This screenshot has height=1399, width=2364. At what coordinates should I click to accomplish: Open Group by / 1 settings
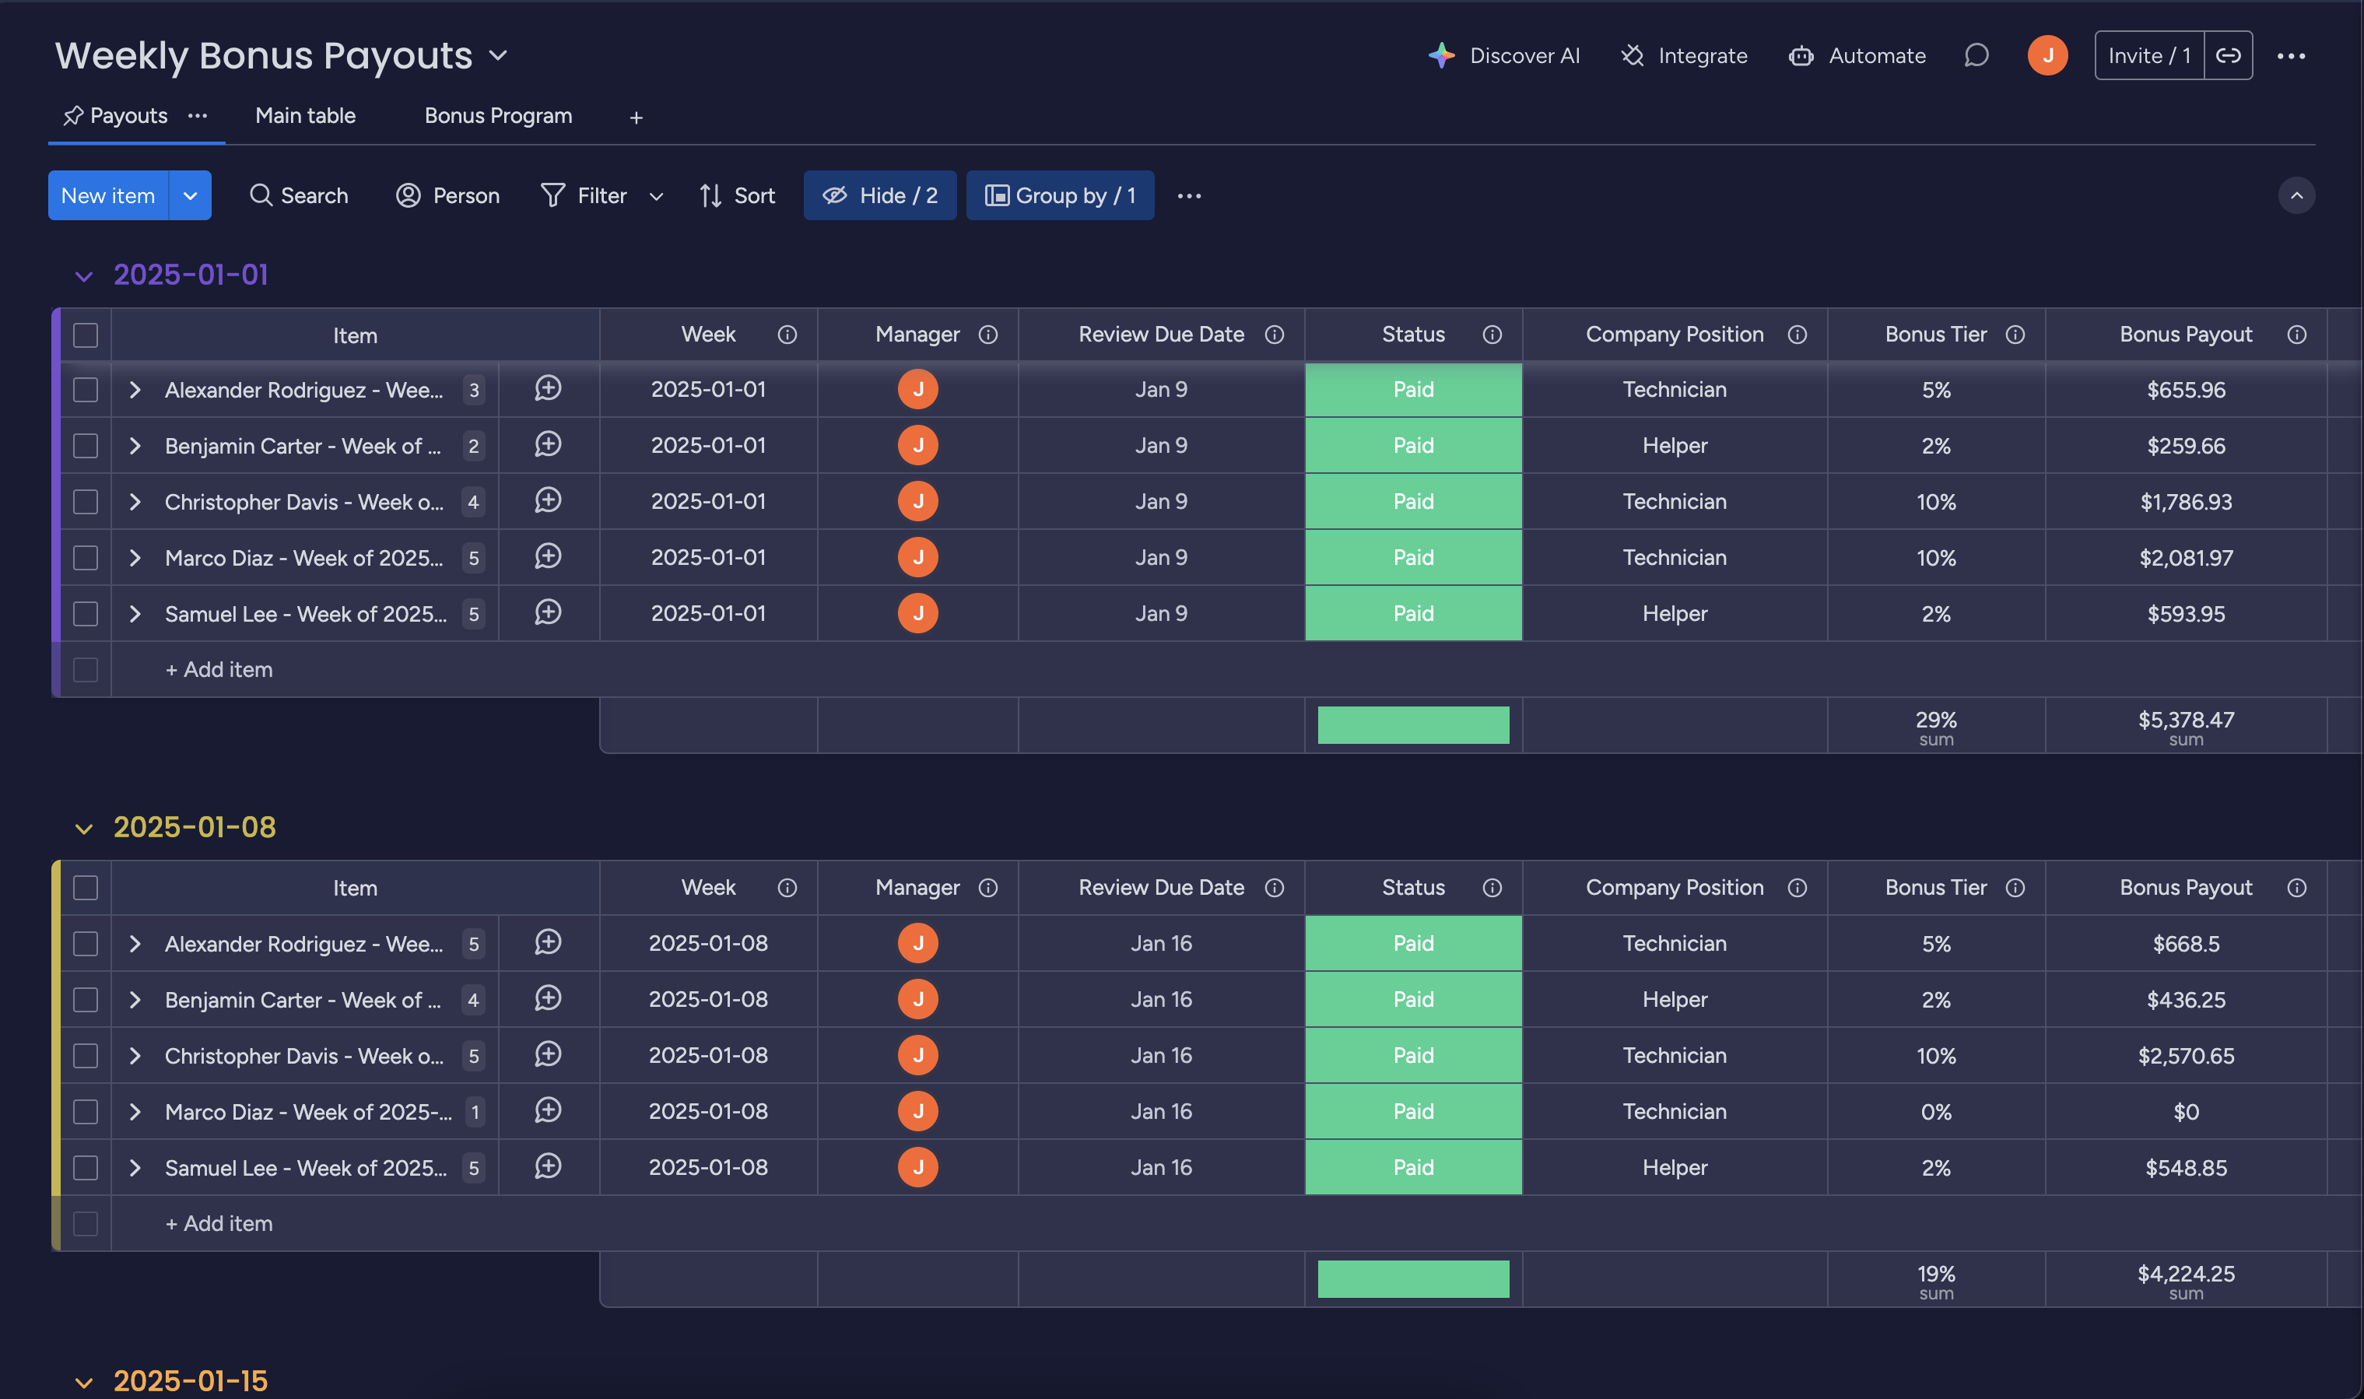pyautogui.click(x=1060, y=195)
